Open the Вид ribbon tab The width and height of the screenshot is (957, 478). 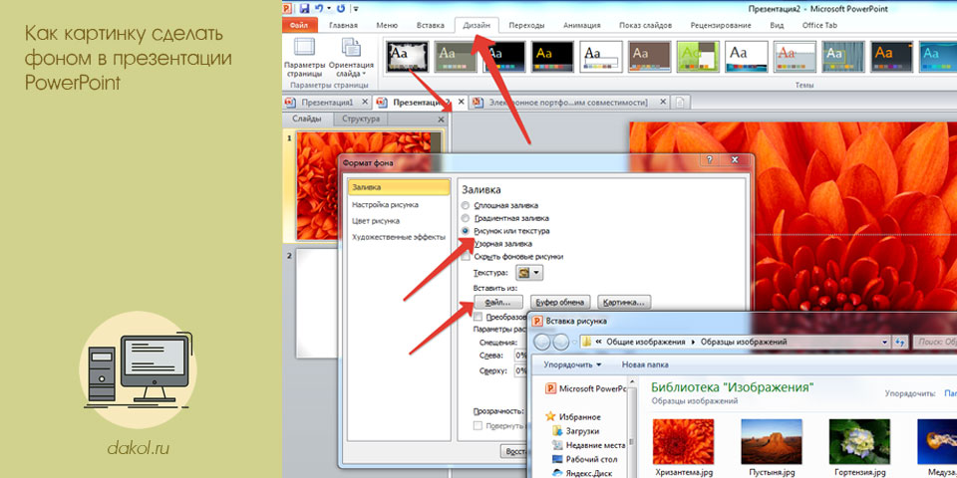pos(777,26)
